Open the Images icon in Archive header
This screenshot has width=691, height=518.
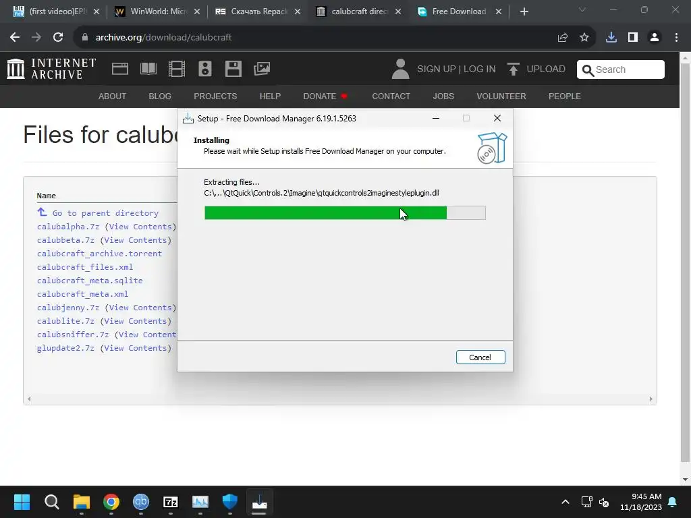(x=262, y=69)
